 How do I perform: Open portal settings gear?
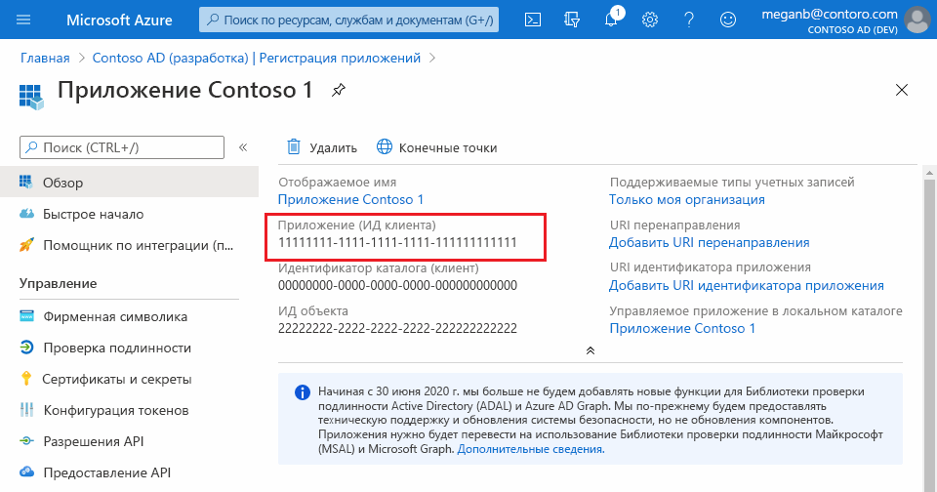[x=650, y=20]
